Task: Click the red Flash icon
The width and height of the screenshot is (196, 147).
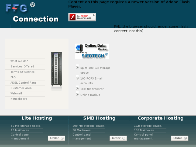Action: point(73,17)
